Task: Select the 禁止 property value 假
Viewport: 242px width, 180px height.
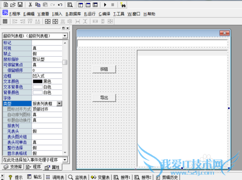Action: 47,54
